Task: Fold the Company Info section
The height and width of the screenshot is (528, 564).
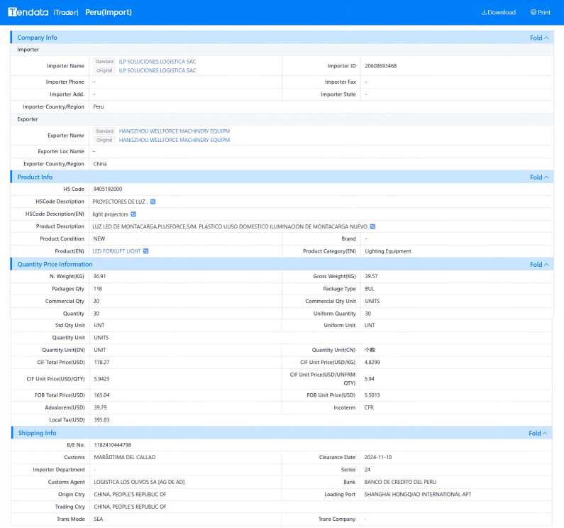Action: tap(539, 38)
